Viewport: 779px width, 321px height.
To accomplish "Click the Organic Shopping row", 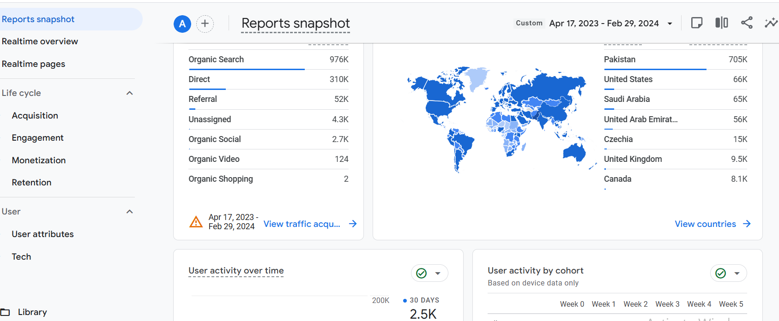I will click(268, 179).
